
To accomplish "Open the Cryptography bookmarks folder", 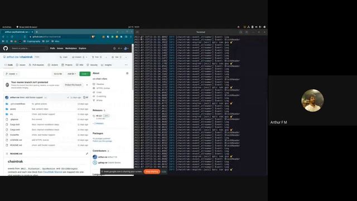I will (x=32, y=41).
